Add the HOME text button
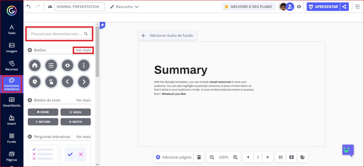Viewport: 364px width, 167px height. click(43, 112)
